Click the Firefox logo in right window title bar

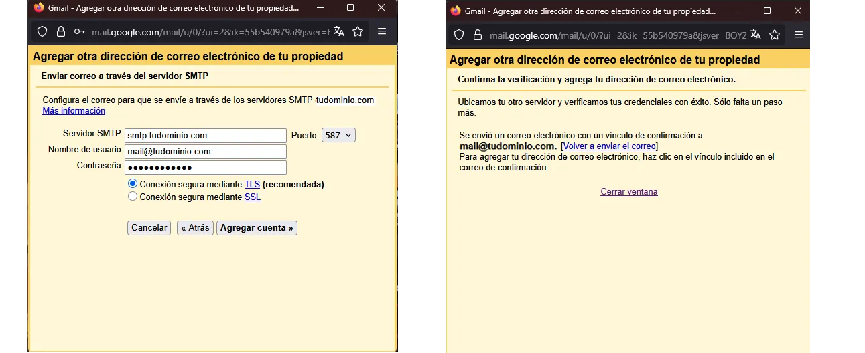pyautogui.click(x=456, y=11)
